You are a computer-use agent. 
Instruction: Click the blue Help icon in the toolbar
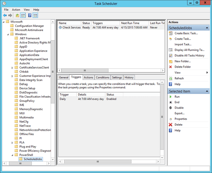[30, 15]
